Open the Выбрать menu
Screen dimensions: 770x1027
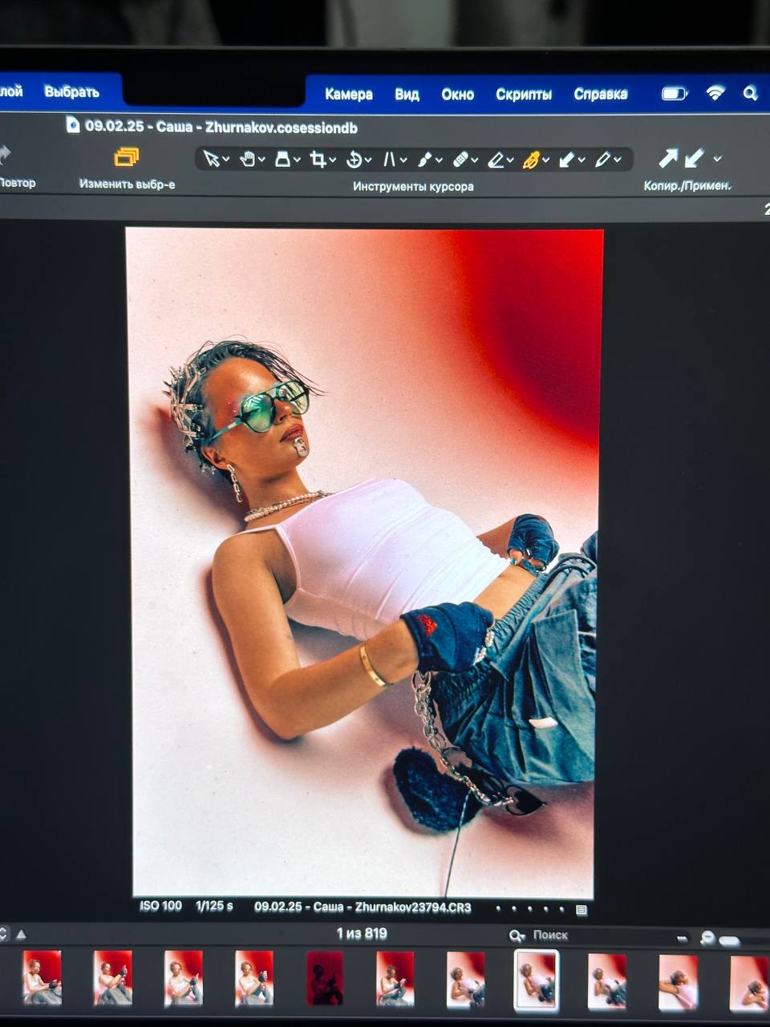coord(71,92)
